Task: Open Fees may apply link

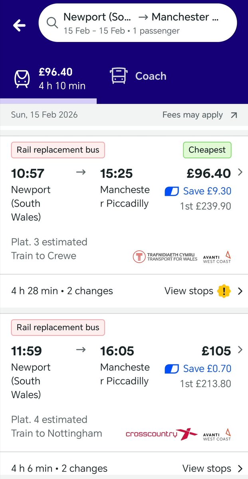Action: click(x=192, y=115)
